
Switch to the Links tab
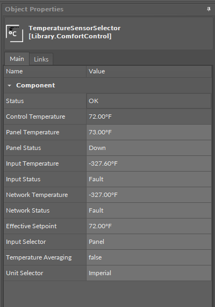41,59
